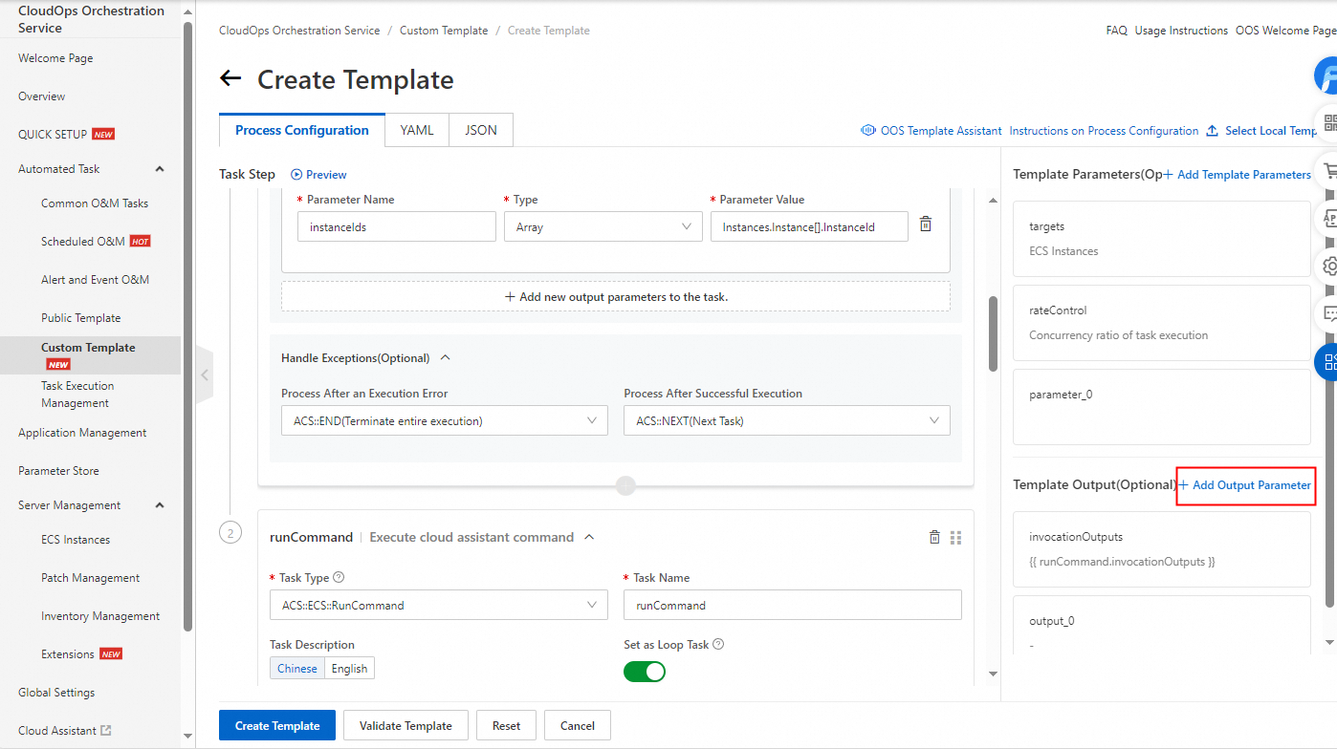Collapse Automated Task sidebar group
Viewport: 1337px width, 749px height.
pos(160,169)
